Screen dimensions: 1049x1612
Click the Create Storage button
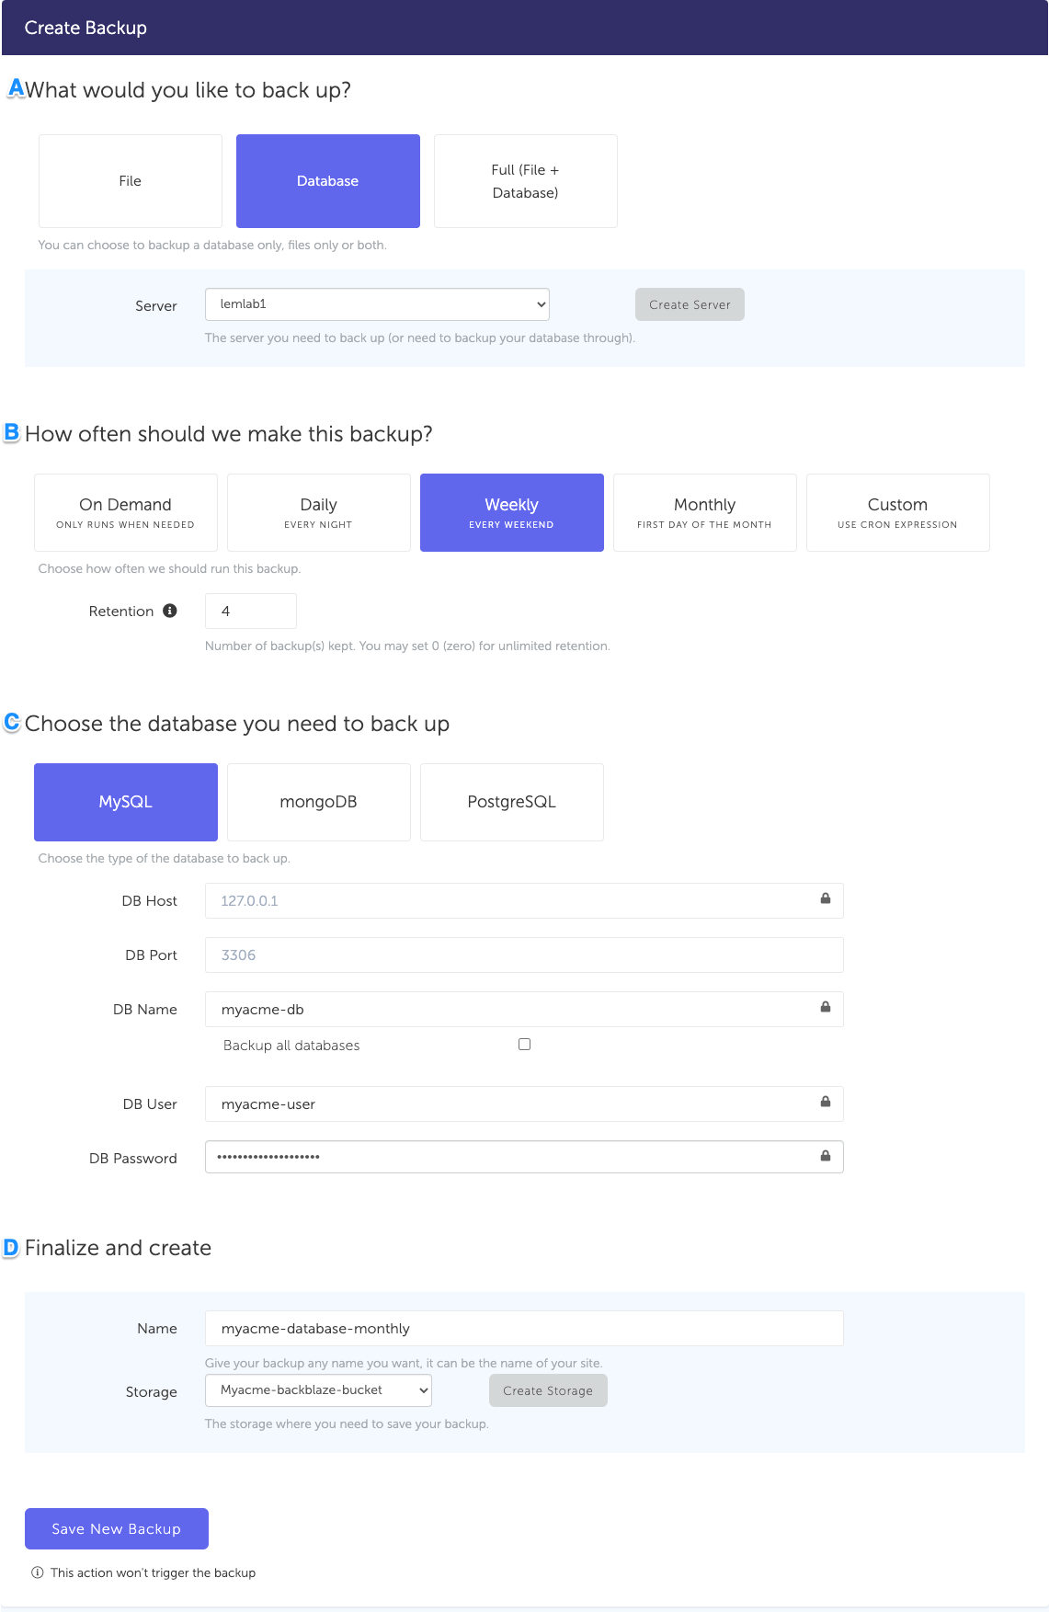pyautogui.click(x=548, y=1390)
